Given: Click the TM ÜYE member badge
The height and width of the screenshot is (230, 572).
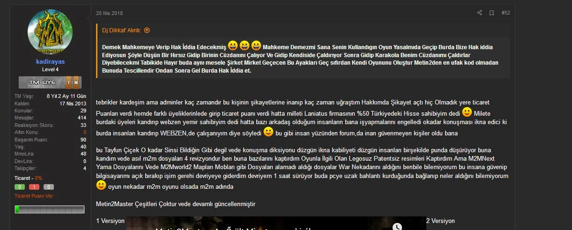Looking at the screenshot, I should point(50,82).
